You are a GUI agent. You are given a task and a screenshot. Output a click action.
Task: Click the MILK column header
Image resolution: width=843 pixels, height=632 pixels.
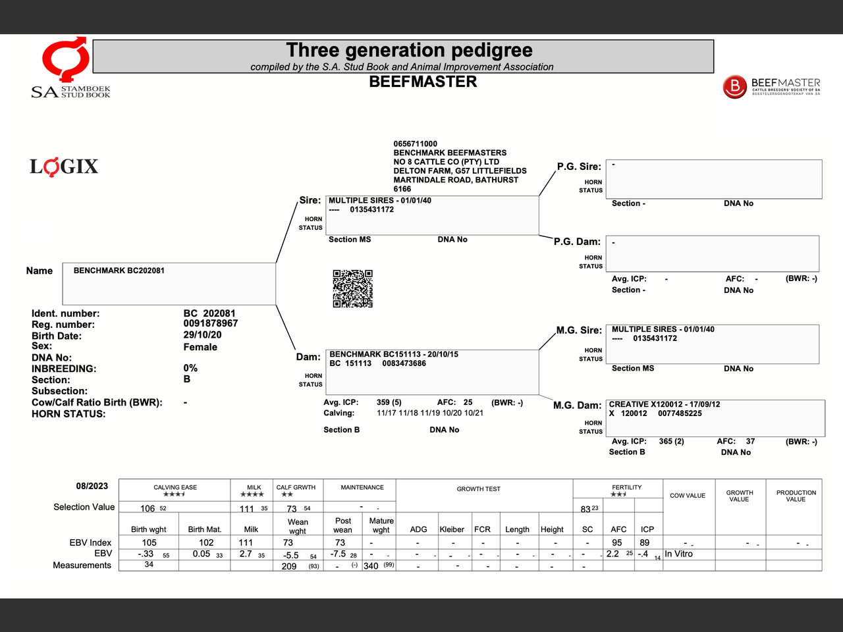tap(254, 487)
